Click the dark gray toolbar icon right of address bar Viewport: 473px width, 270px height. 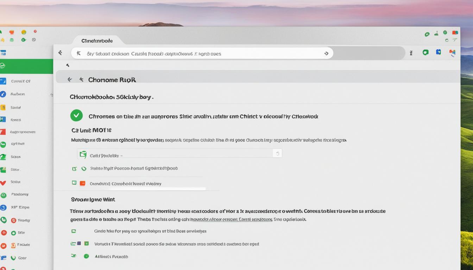[x=411, y=53]
